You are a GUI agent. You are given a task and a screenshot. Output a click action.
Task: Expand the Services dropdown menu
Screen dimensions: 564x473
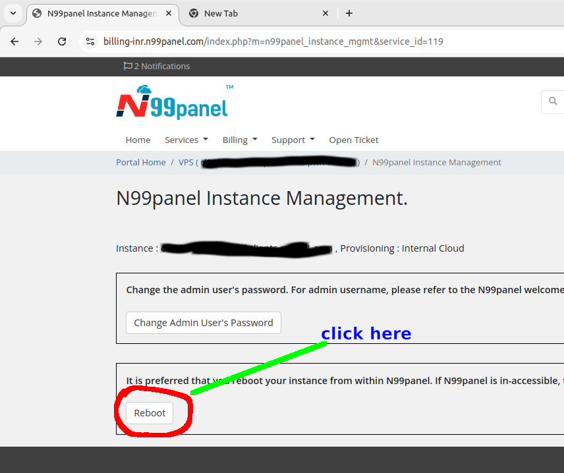click(186, 140)
